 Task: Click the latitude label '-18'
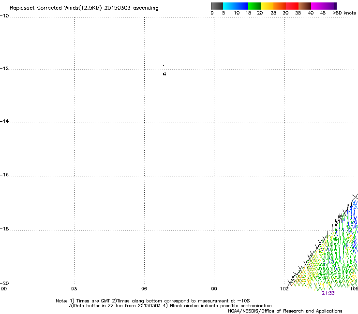(x=4, y=228)
